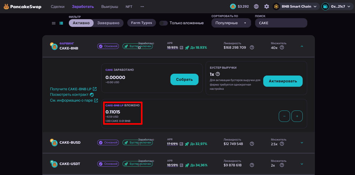355x175 pixels.
Task: Click the Основной badge on CAKE-BNB
Action: tap(108, 46)
